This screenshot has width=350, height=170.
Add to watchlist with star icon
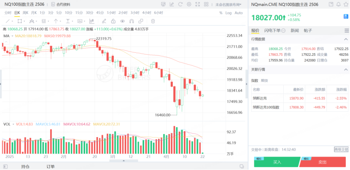coord(346,4)
